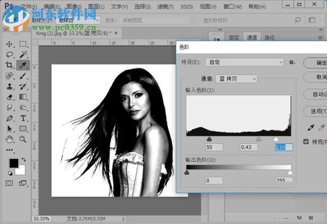Select the Magic Wand tool
This screenshot has height=224, width=327.
[23, 55]
